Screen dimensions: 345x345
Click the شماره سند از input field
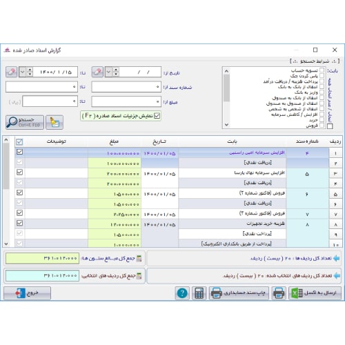click(x=126, y=87)
